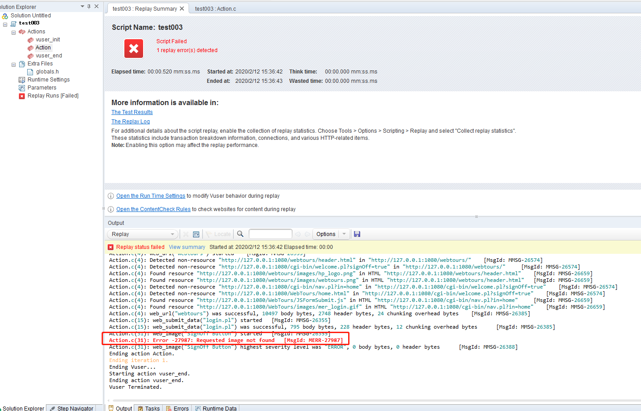Open The Test Results link

(132, 112)
